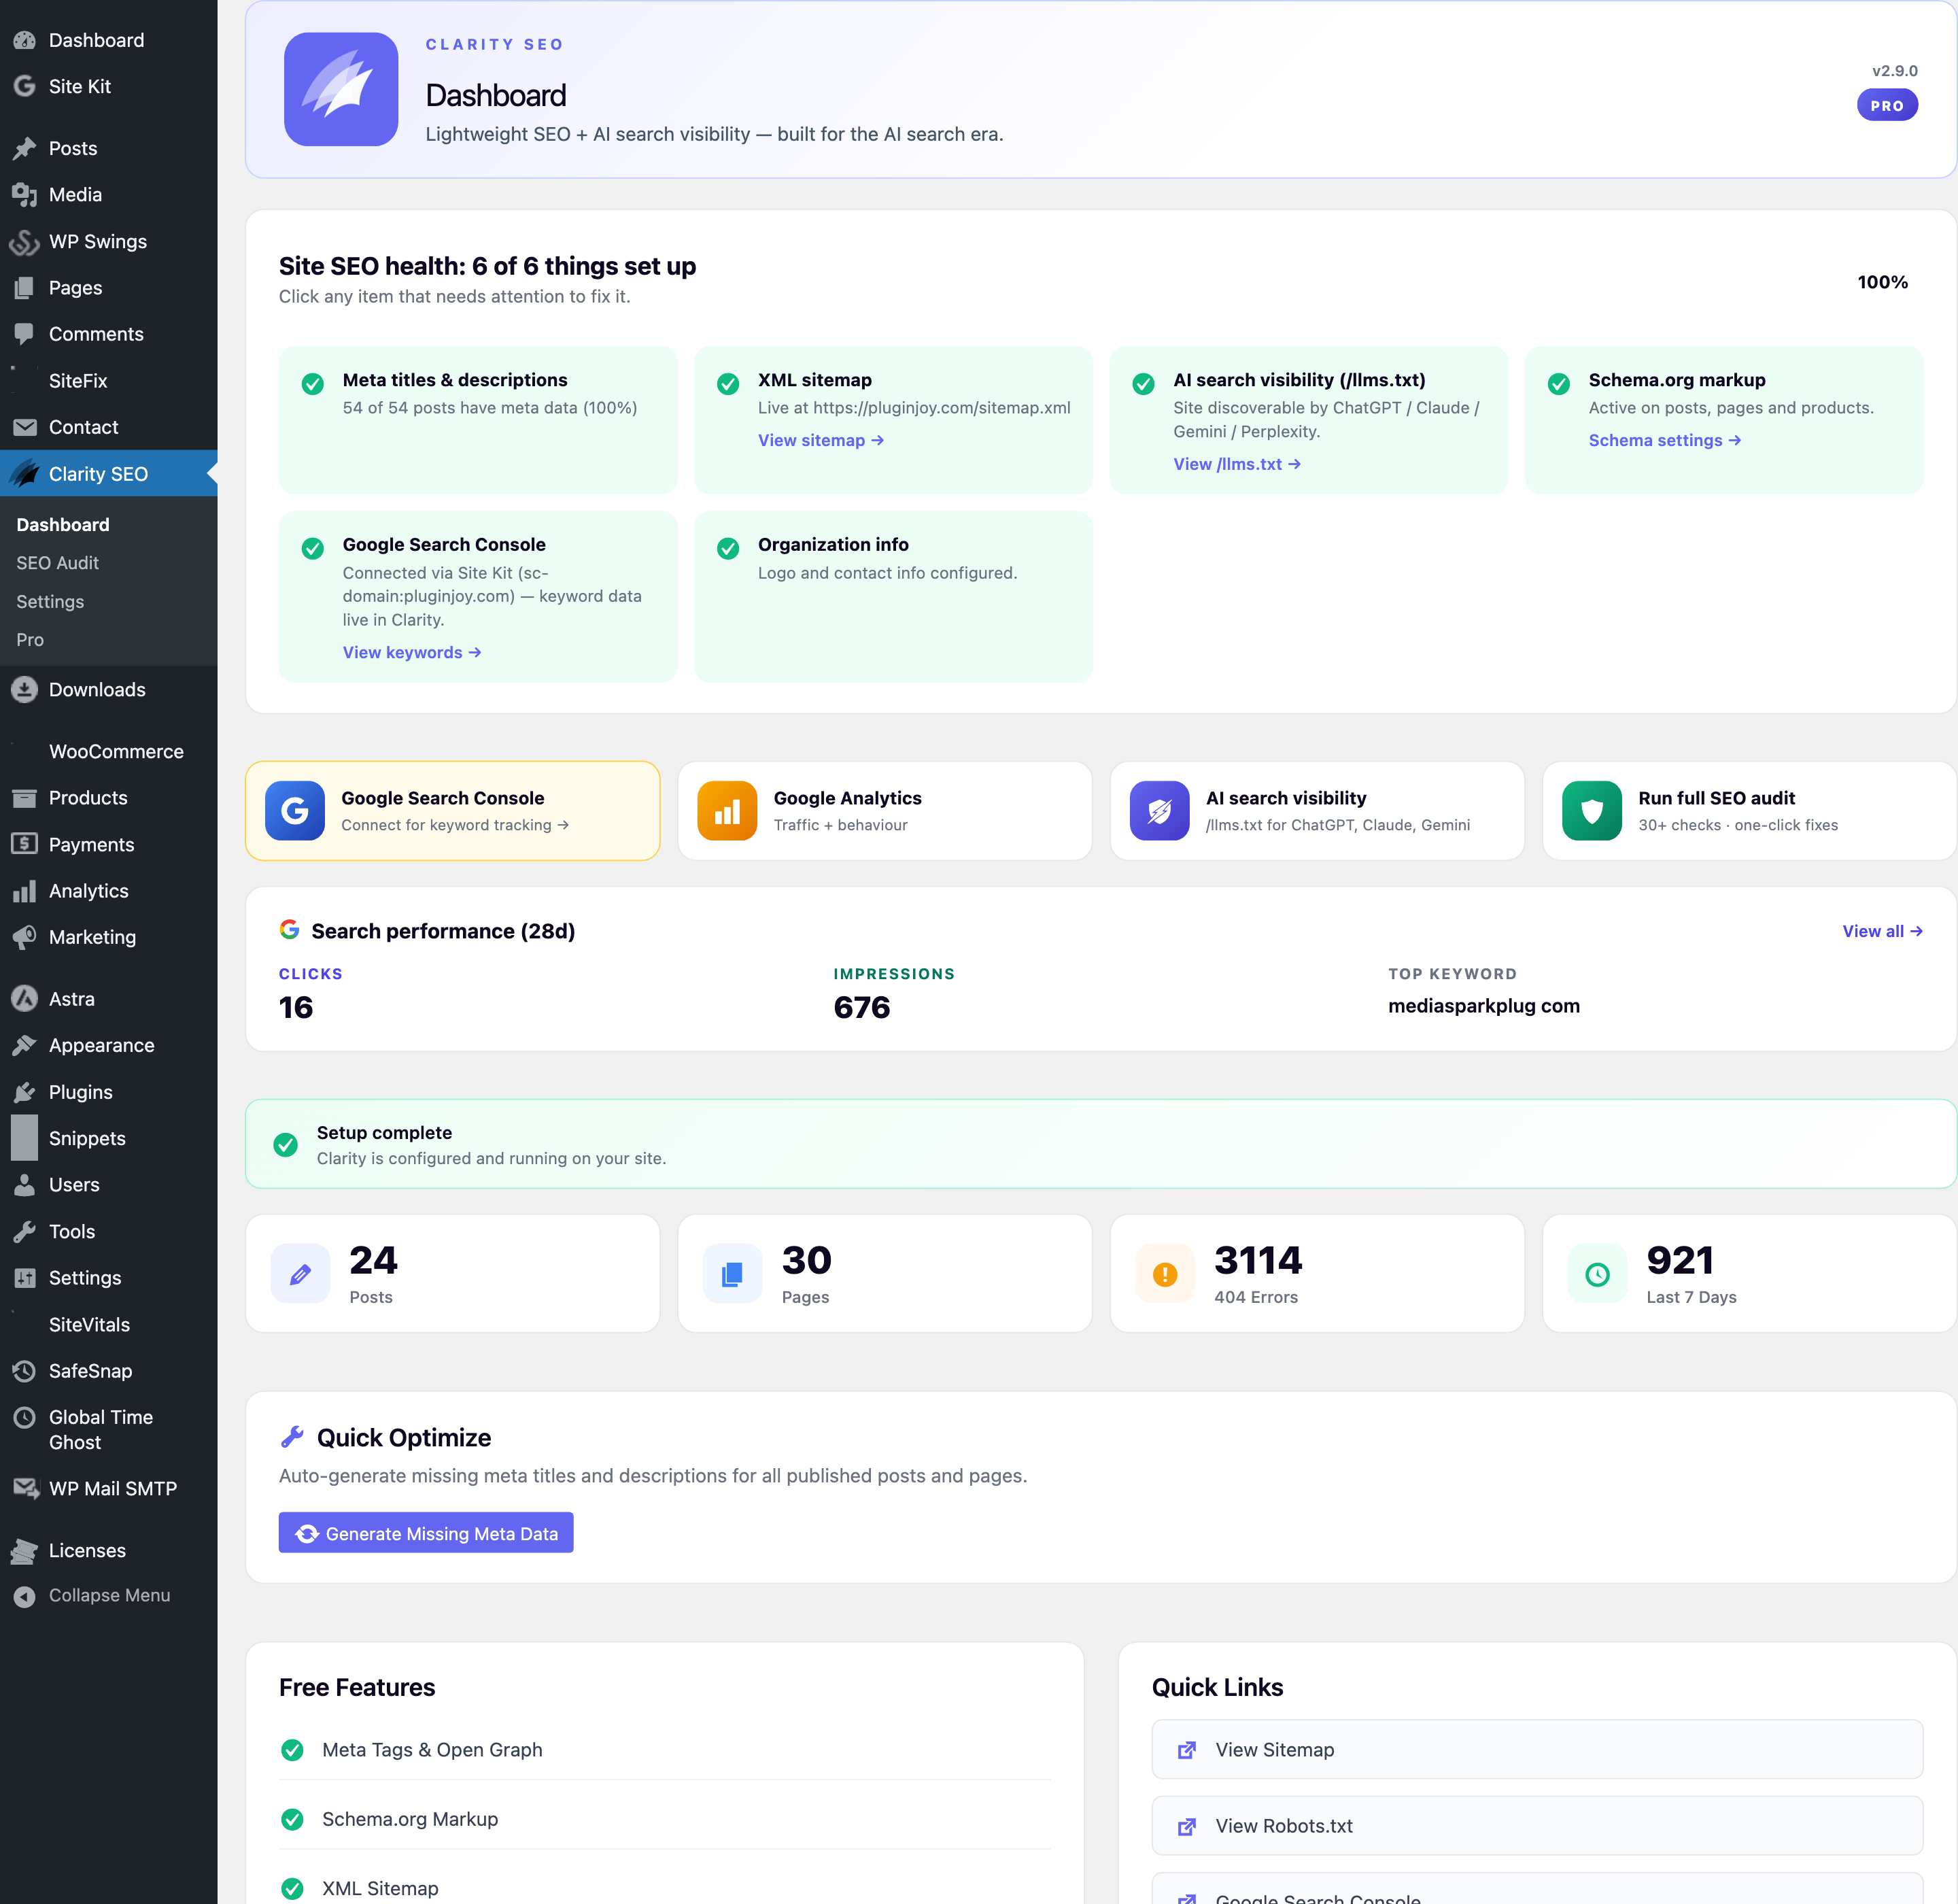Open the Schema settings link
Screen dimensions: 1958x1904
pyautogui.click(x=1665, y=440)
